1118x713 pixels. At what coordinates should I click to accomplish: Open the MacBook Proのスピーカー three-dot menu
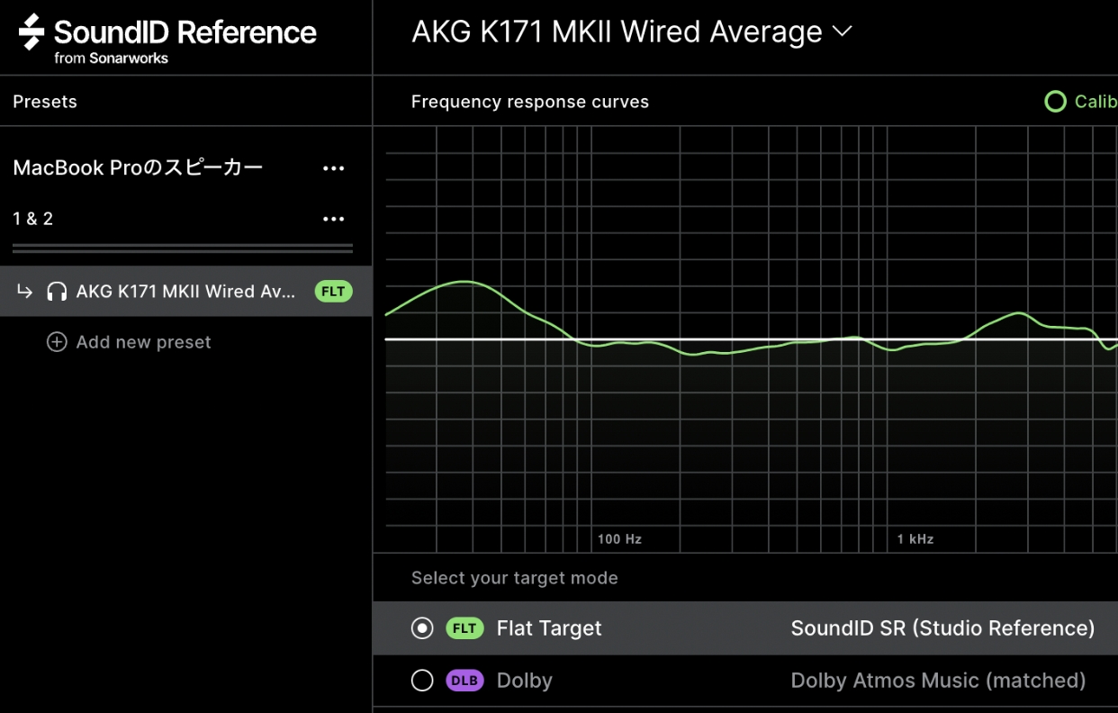pyautogui.click(x=334, y=168)
